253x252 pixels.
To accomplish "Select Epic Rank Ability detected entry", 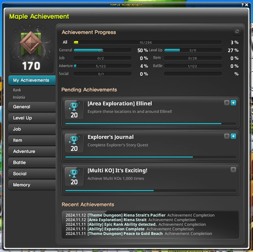I will click(136, 224).
